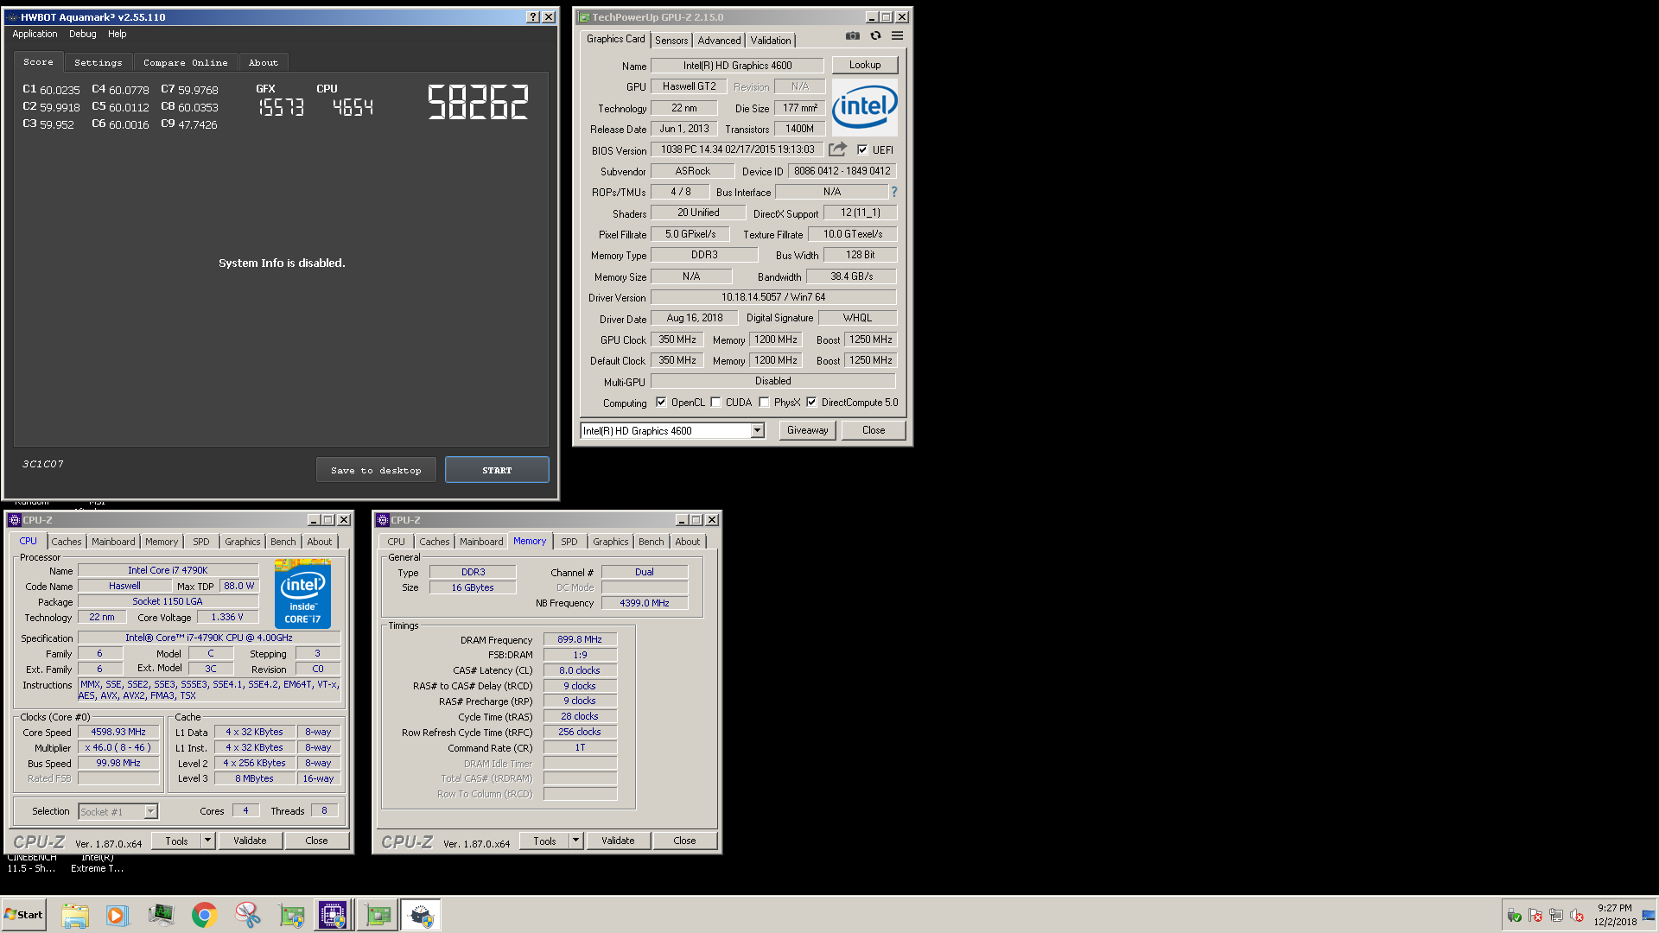The height and width of the screenshot is (933, 1659).
Task: Open the Help menu in Aquamark
Action: tap(118, 34)
